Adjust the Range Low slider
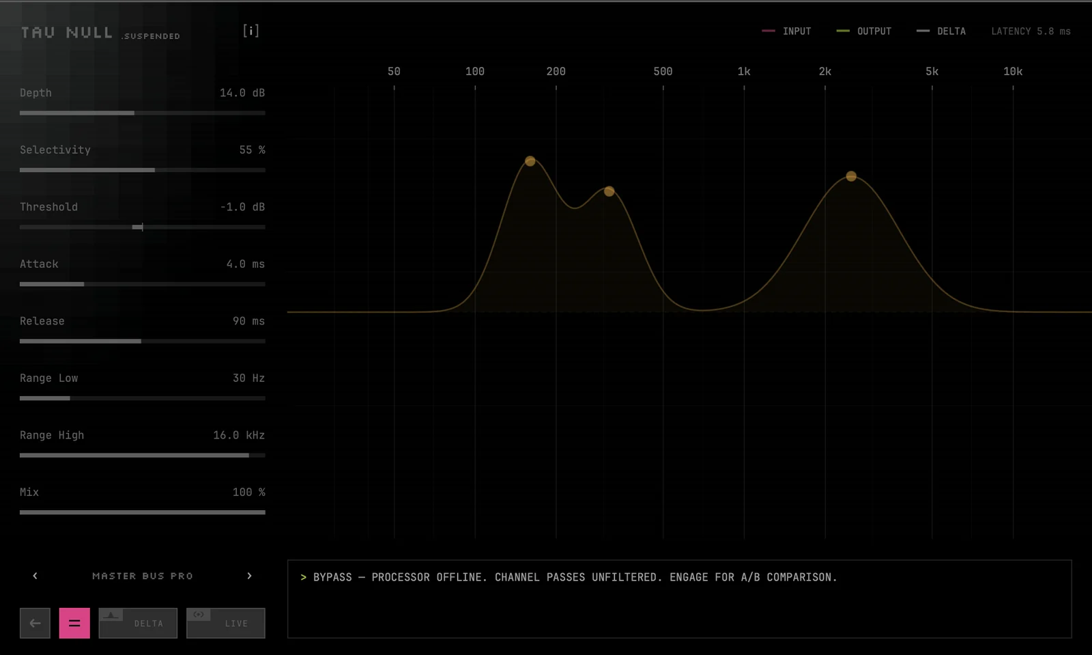The image size is (1092, 655). click(x=143, y=398)
